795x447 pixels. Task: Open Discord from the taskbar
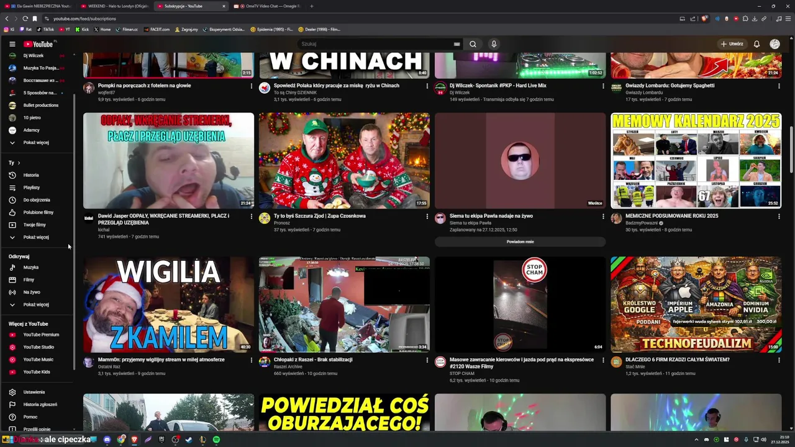[x=107, y=440]
